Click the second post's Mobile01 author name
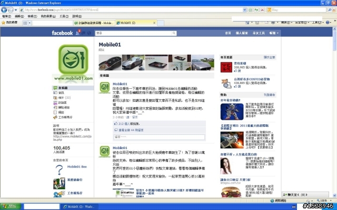Screen dimensions: 337x210 pyautogui.click(x=120, y=148)
